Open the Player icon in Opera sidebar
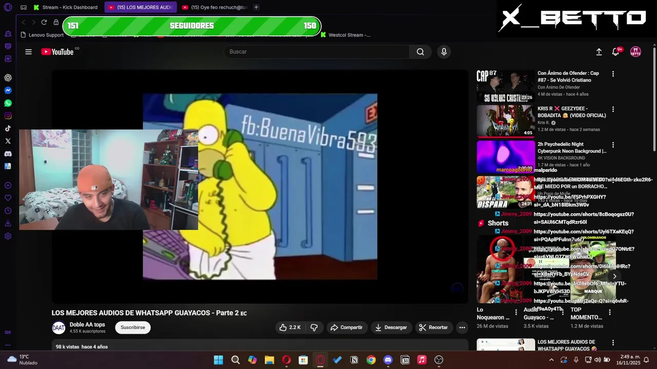The image size is (657, 369). pos(8,186)
